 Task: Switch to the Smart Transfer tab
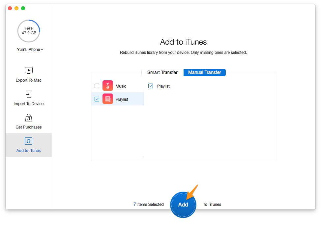[x=162, y=72]
